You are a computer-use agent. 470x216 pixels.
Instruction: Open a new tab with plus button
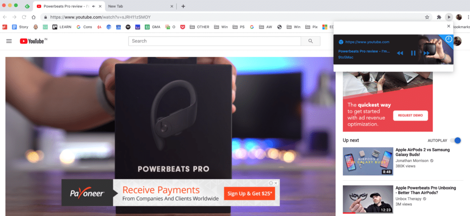183,6
